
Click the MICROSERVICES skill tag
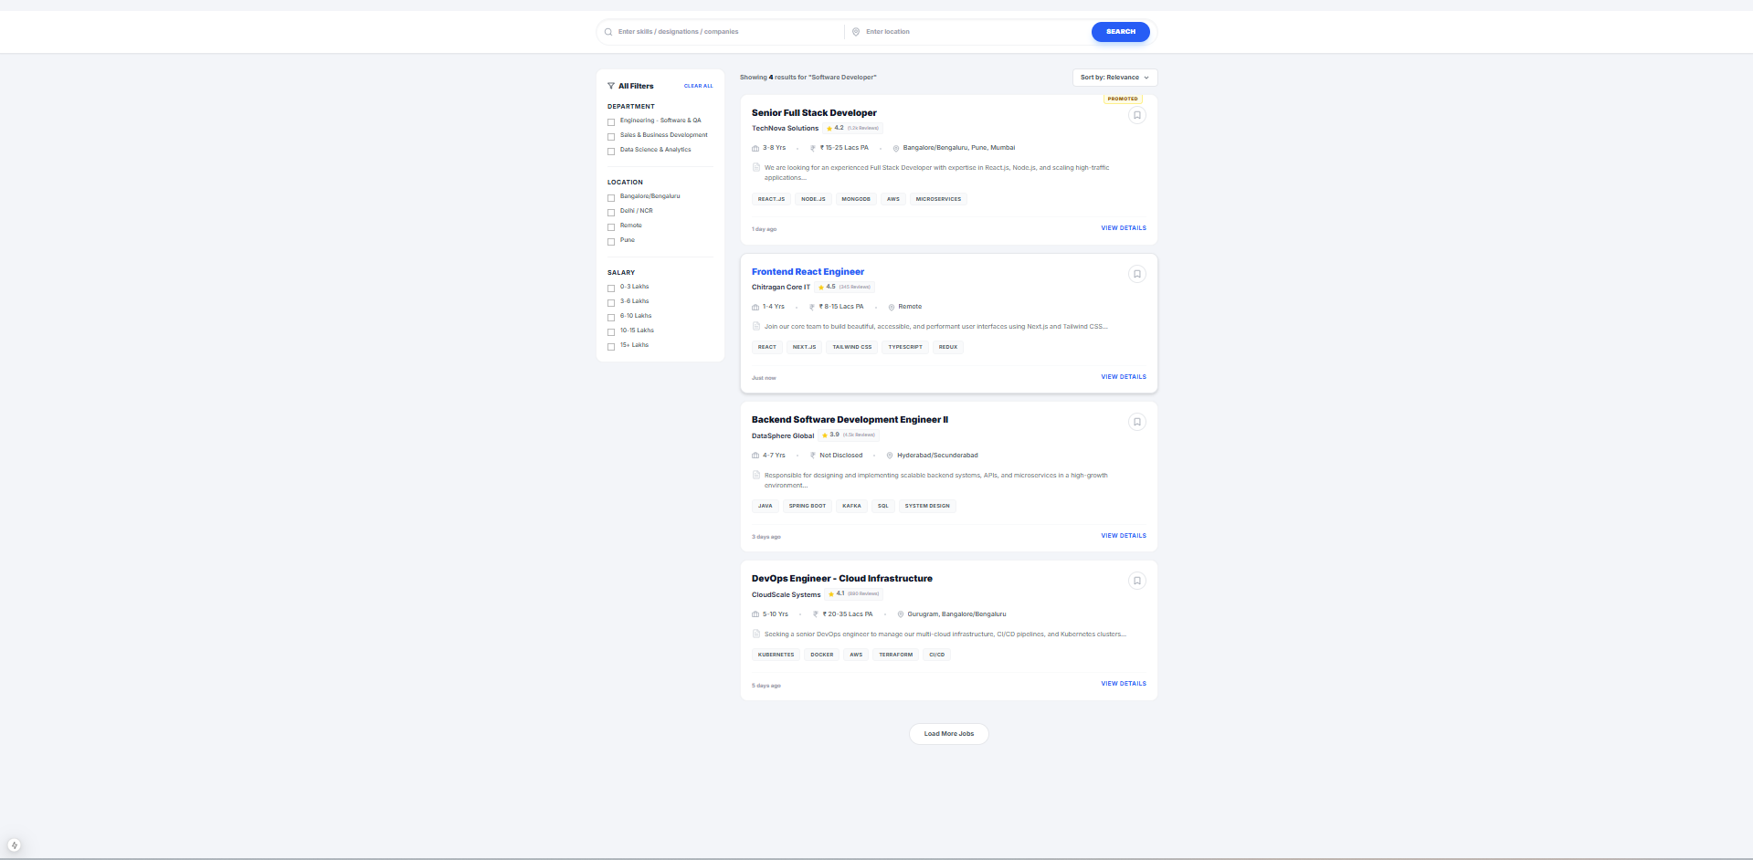(938, 199)
